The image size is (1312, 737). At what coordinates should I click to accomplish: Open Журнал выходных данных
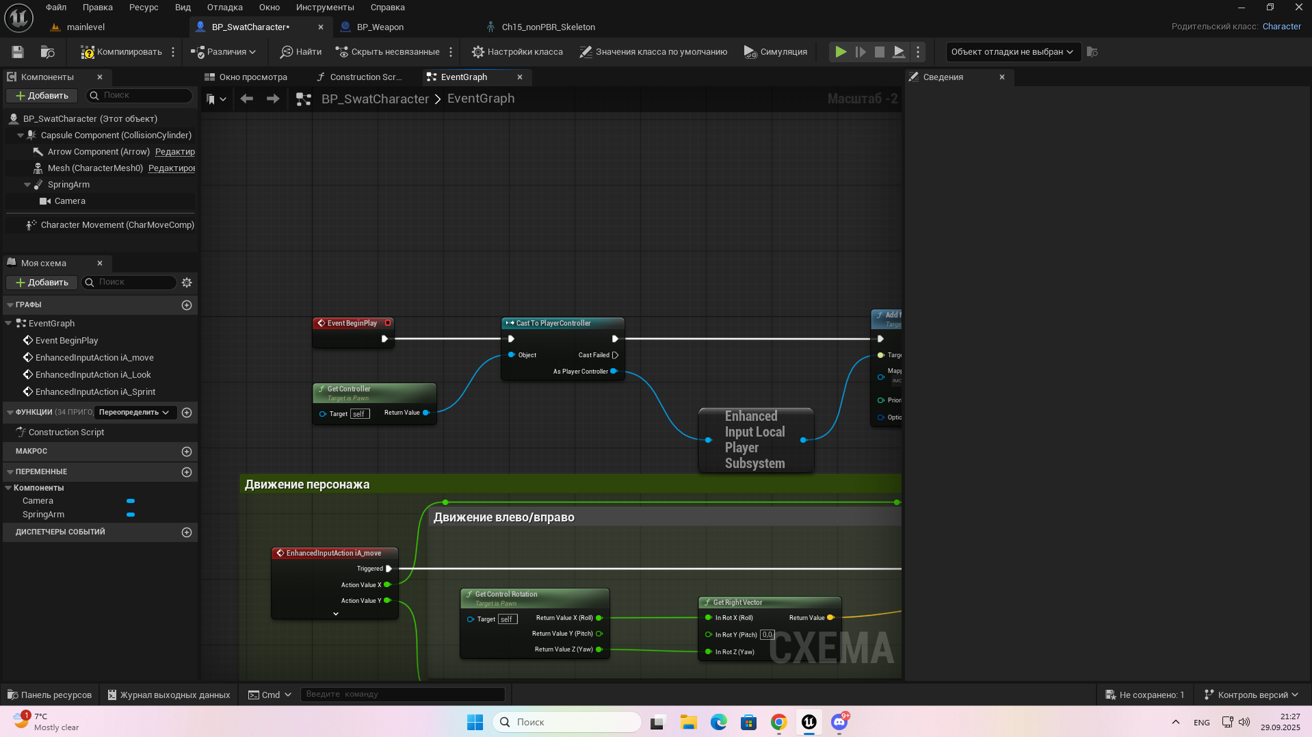(x=168, y=695)
